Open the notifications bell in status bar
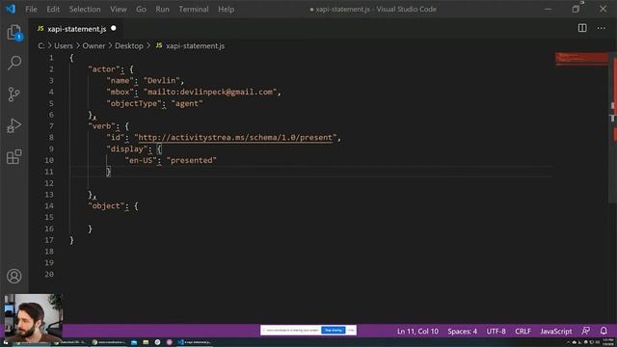 click(x=604, y=331)
